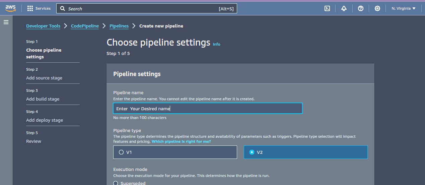Click 'Create new pipeline' breadcrumb text
This screenshot has width=425, height=185.
point(161,26)
